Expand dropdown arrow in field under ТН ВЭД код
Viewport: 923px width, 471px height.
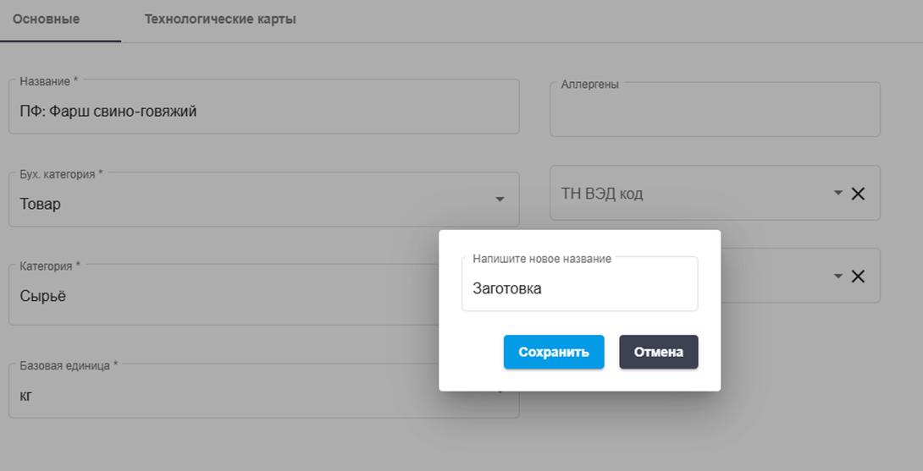point(837,277)
